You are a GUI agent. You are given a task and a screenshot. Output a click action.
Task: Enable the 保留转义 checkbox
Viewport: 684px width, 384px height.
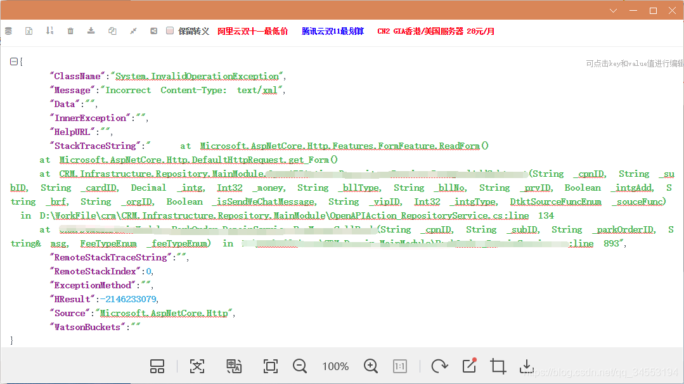point(170,30)
